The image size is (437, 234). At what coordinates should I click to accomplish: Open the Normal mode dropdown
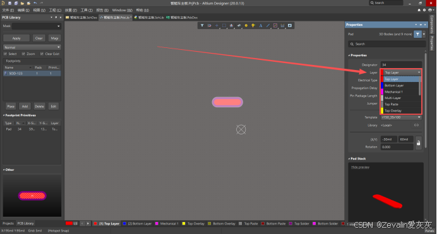pyautogui.click(x=32, y=47)
